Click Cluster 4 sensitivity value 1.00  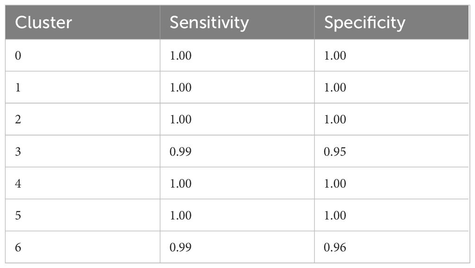tap(181, 183)
